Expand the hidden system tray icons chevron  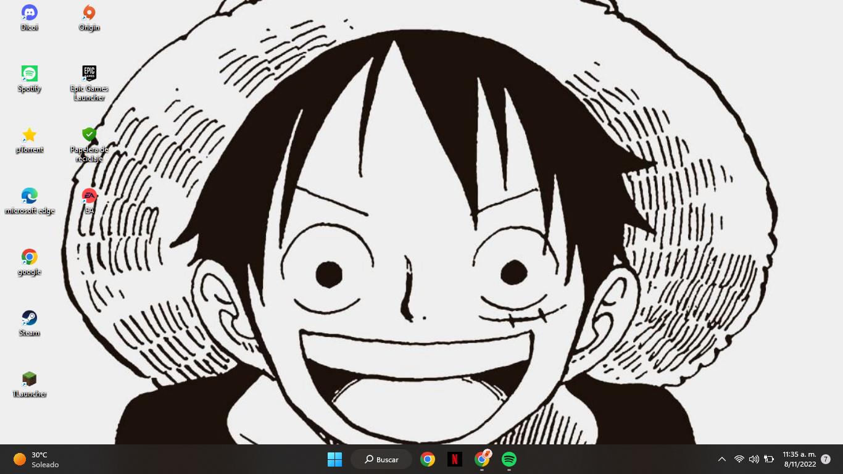(x=721, y=459)
